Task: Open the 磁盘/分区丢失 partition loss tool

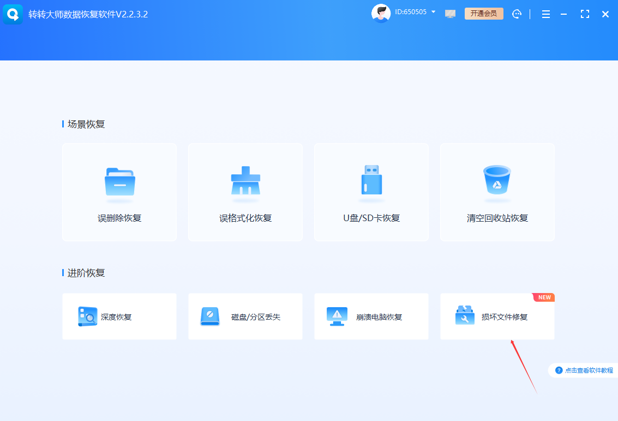Action: [245, 316]
